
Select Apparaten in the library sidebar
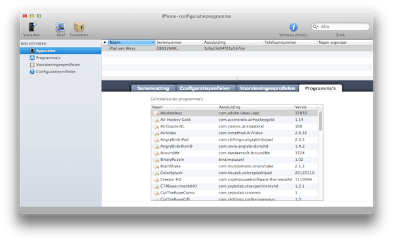point(61,51)
